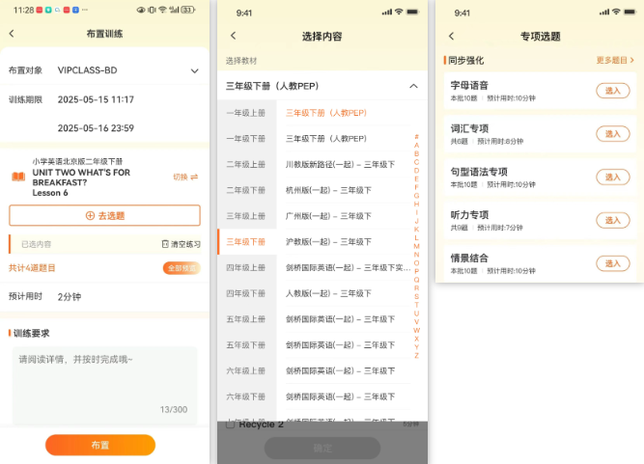The width and height of the screenshot is (644, 464).
Task: Collapse the 三年级下册（人教PEP）textbook selector
Action: point(413,86)
